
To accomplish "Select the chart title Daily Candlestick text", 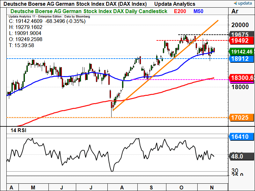I will tap(89, 11).
